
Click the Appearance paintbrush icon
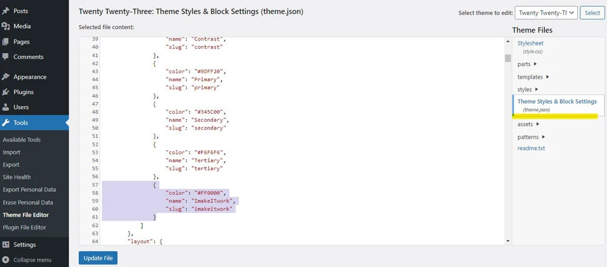(x=5, y=77)
